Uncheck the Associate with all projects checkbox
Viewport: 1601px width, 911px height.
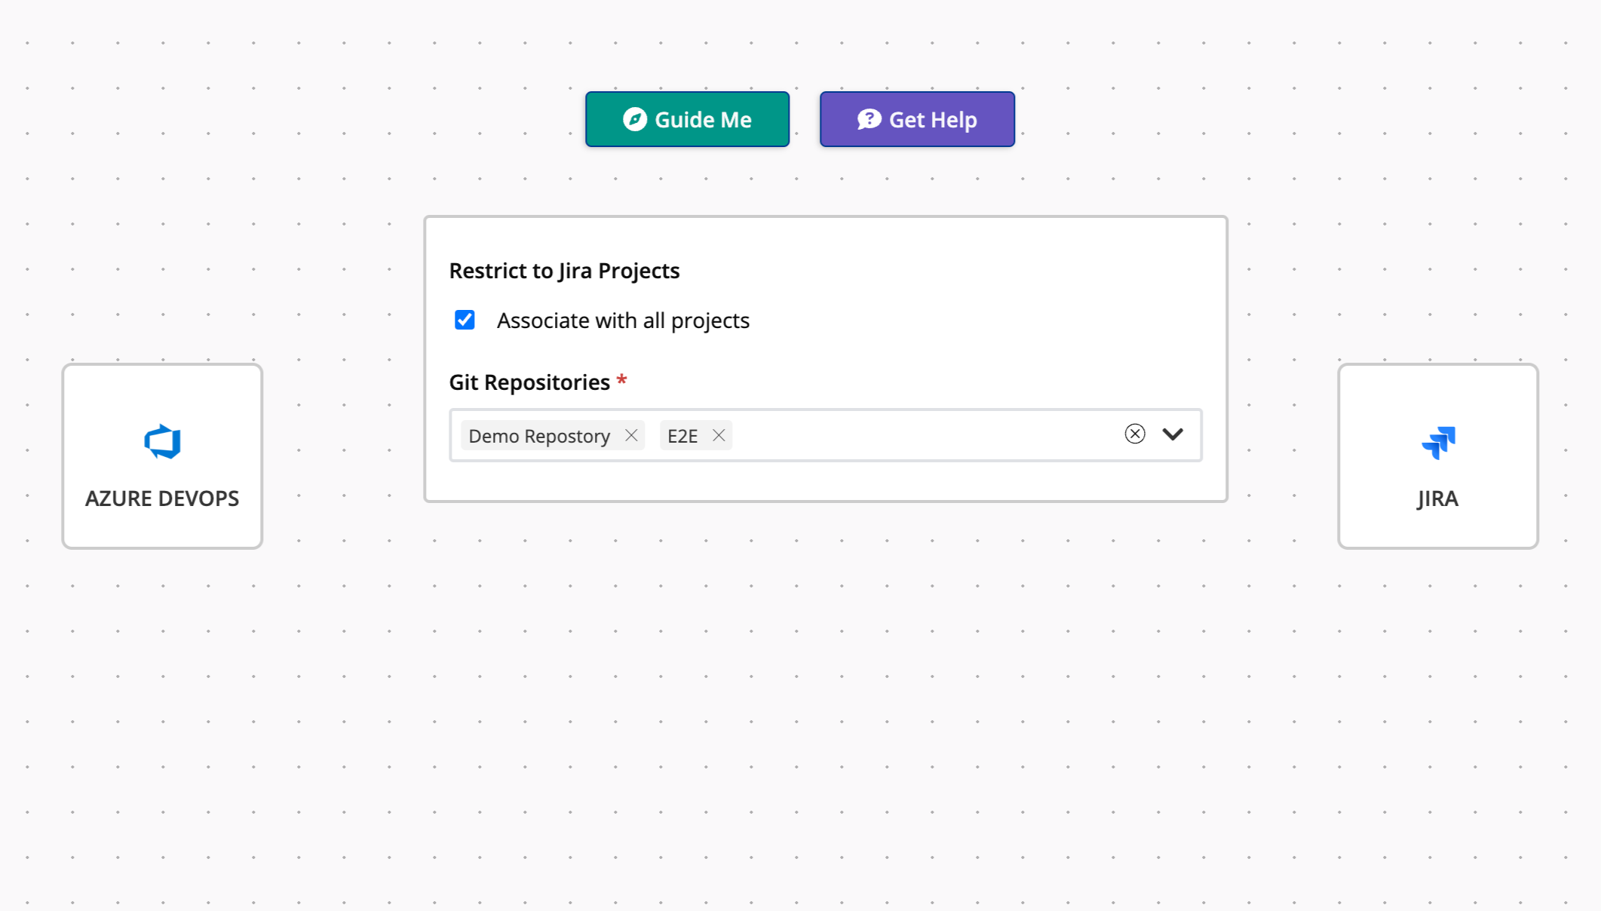coord(465,320)
